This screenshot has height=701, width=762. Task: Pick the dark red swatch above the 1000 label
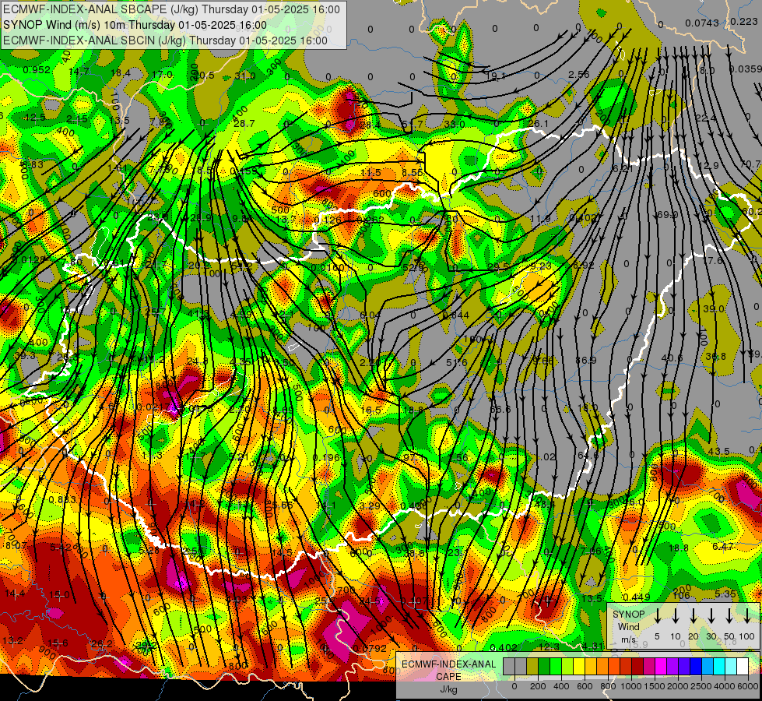tap(637, 667)
